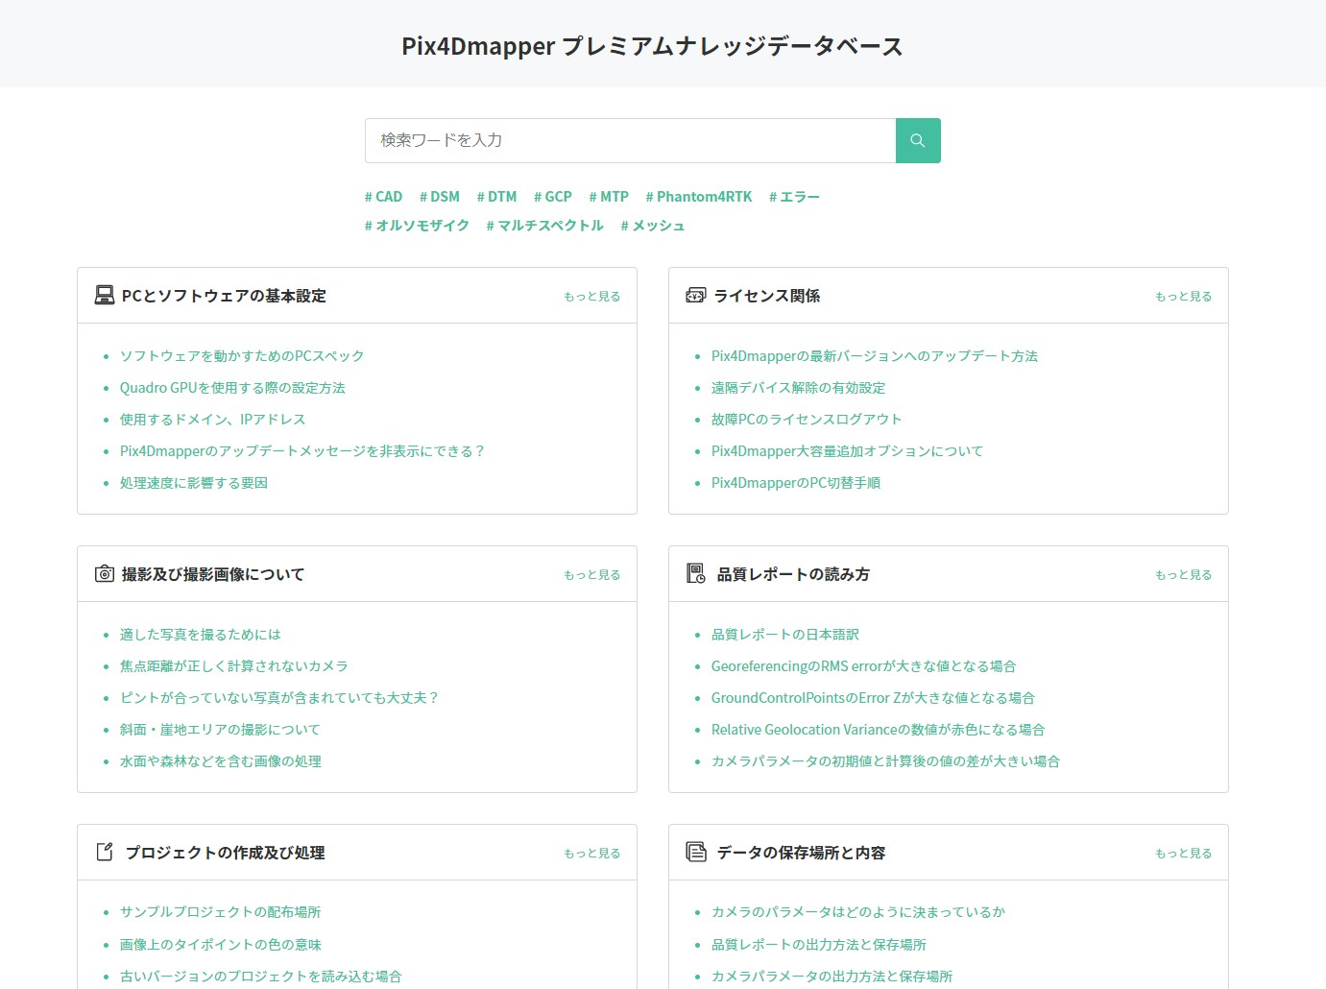Image resolution: width=1326 pixels, height=989 pixels.
Task: Click the license card icon beside ライセンス関係
Action: click(695, 296)
